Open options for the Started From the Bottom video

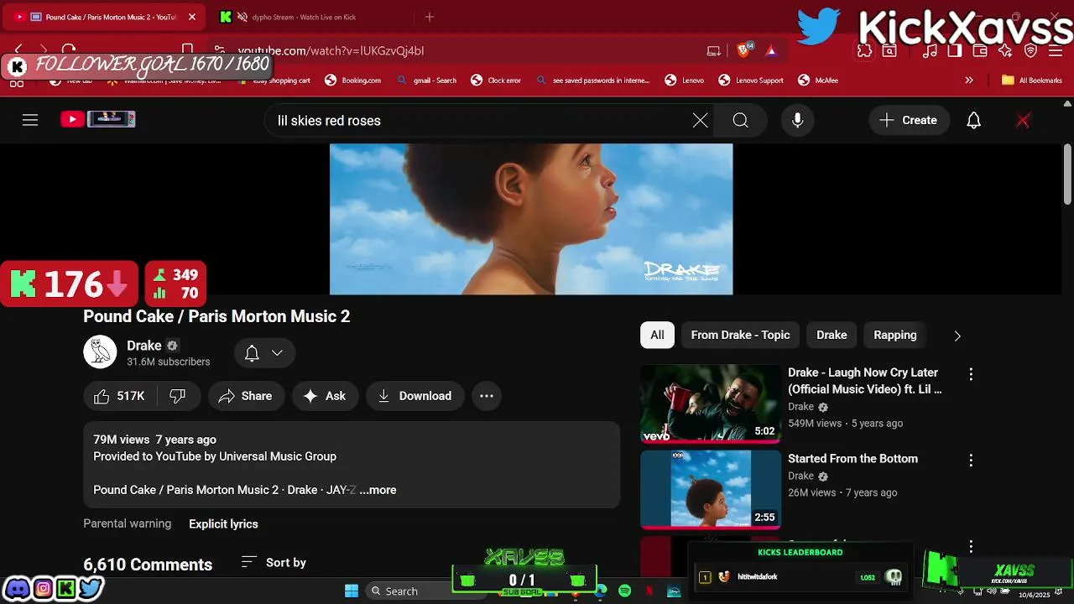point(971,461)
